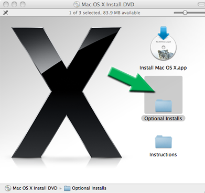The width and height of the screenshot is (205, 193).
Task: Select the Optional Installs folder icon
Action: 164,106
